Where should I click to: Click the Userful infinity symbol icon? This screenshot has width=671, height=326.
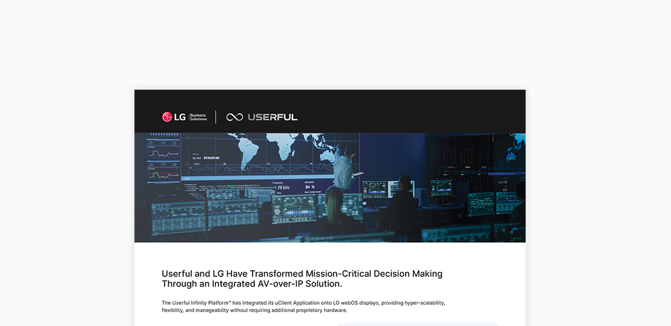coord(234,117)
